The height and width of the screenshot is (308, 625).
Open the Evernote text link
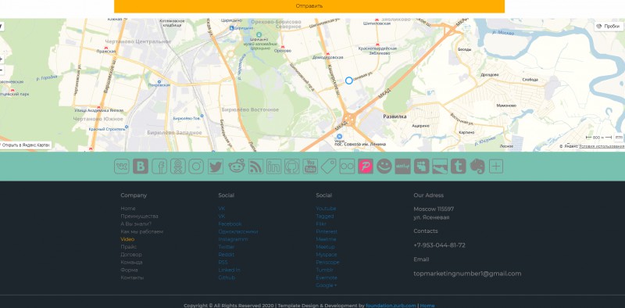point(327,278)
